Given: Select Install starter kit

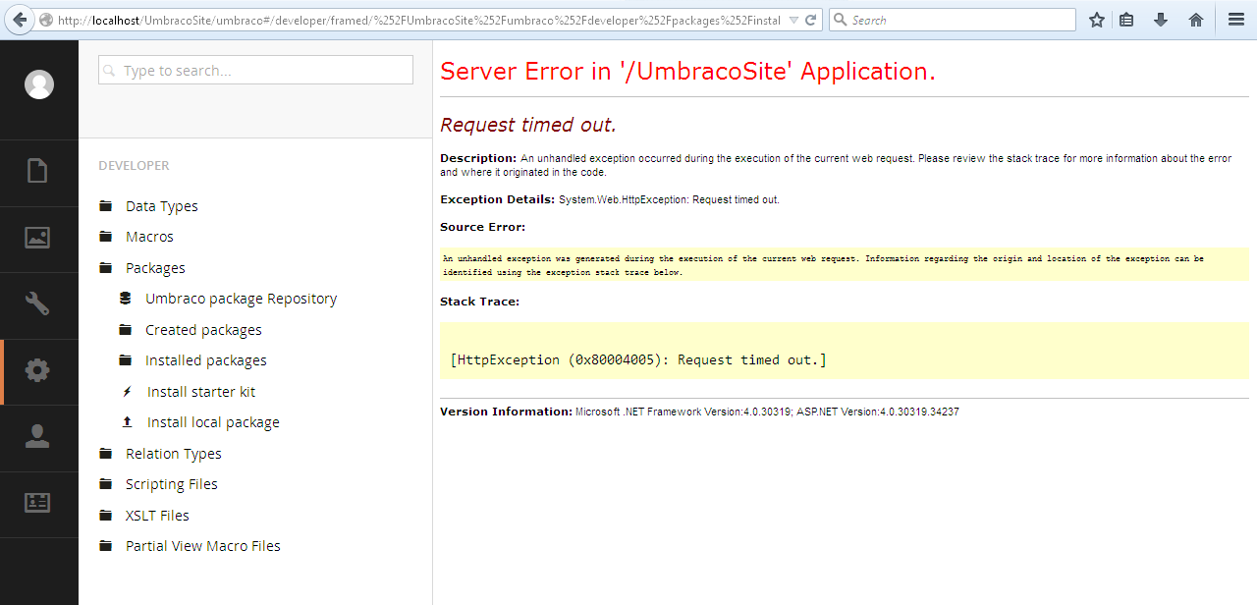Looking at the screenshot, I should click(201, 392).
